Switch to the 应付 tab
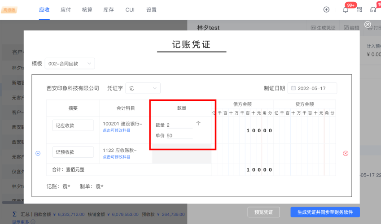The width and height of the screenshot is (381, 224). coord(66,10)
